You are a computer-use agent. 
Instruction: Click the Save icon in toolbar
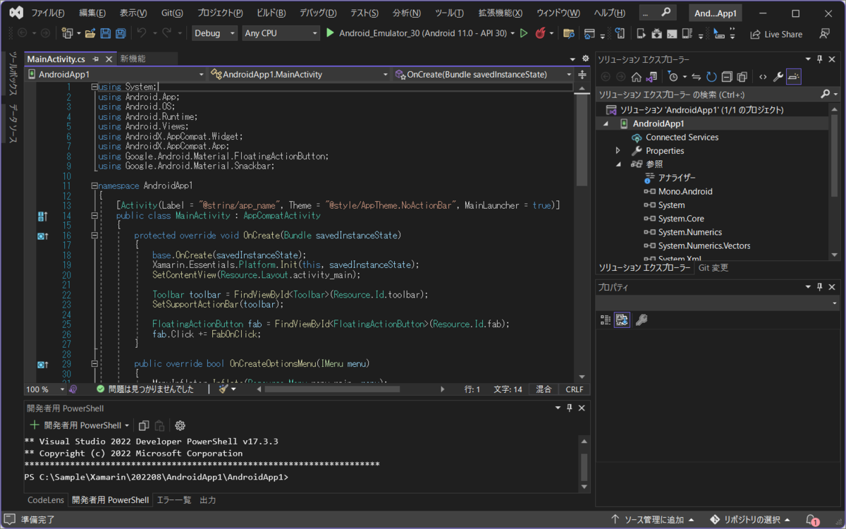coord(106,33)
